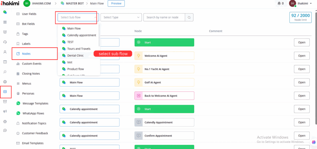Click the Preview button
Screen dimensions: 317x149
[116, 3]
